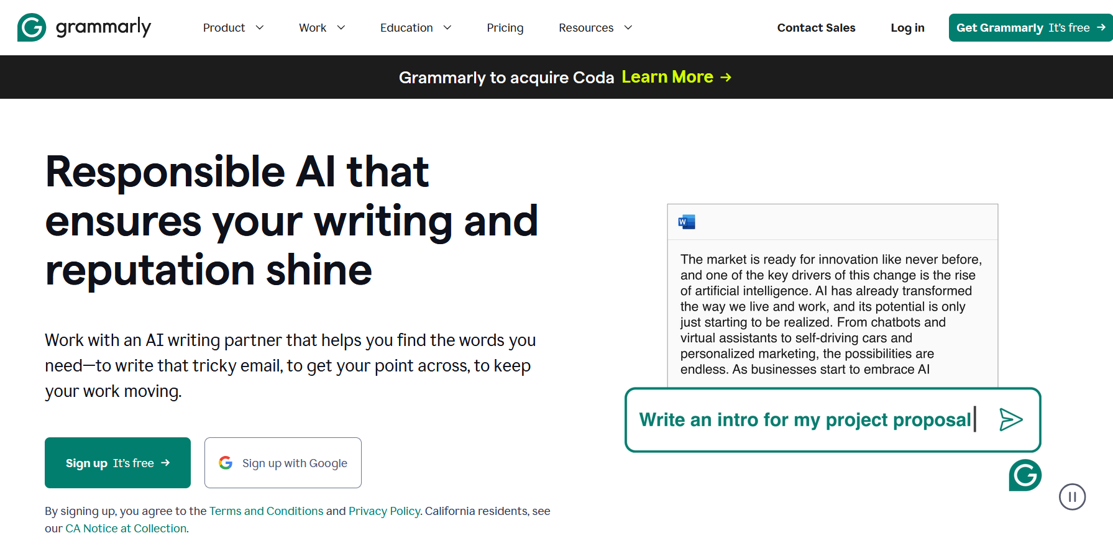Screen dimensions: 1113x551
Task: Click the Microsoft Word icon in demo
Action: (x=687, y=222)
